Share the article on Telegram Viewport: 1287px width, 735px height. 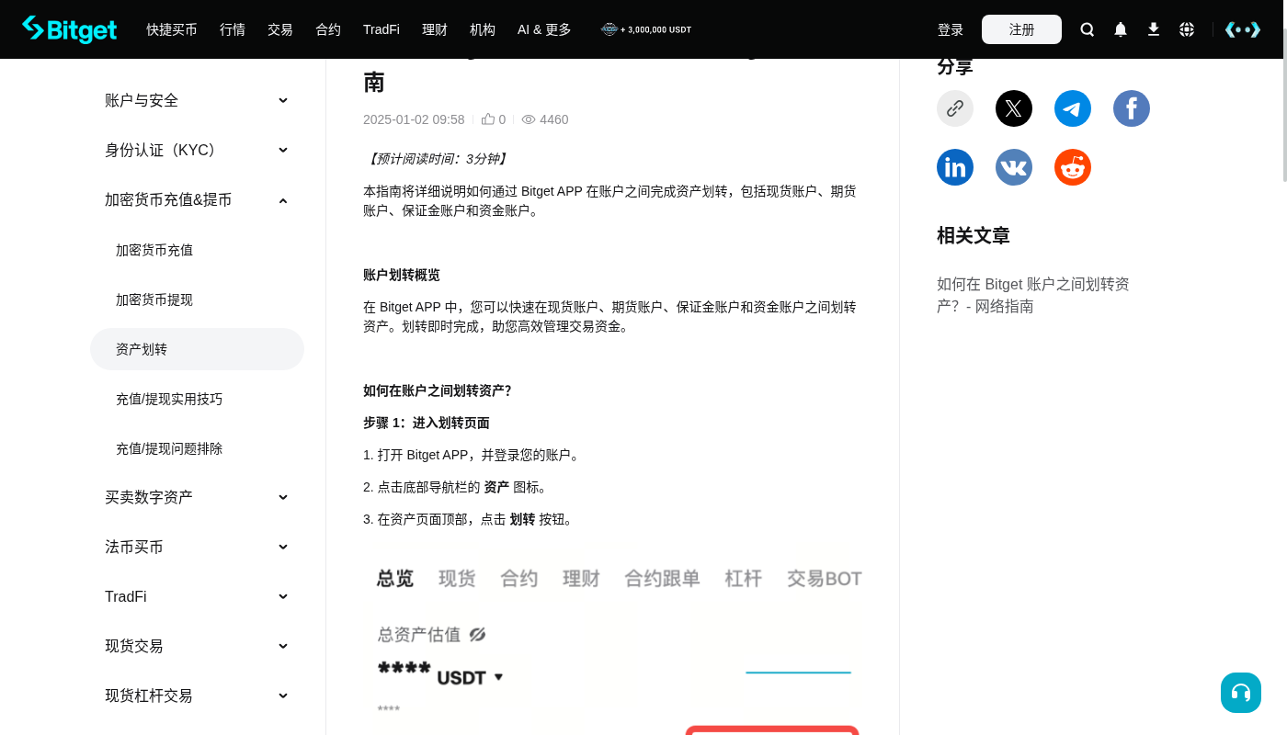(1073, 108)
